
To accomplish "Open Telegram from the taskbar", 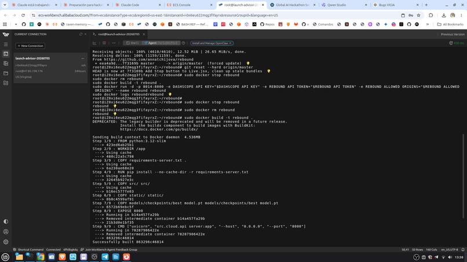I will click(105, 257).
